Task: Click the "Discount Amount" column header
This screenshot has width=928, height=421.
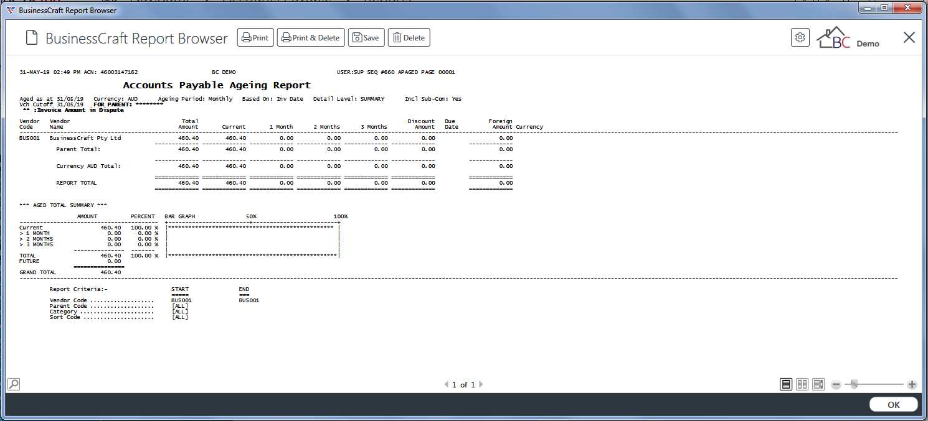Action: point(422,124)
